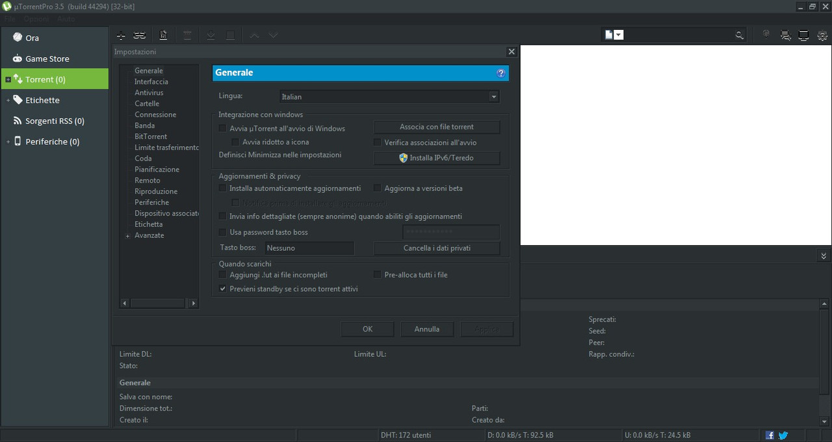Enable Aggiorna a versioni beta
832x442 pixels.
377,188
